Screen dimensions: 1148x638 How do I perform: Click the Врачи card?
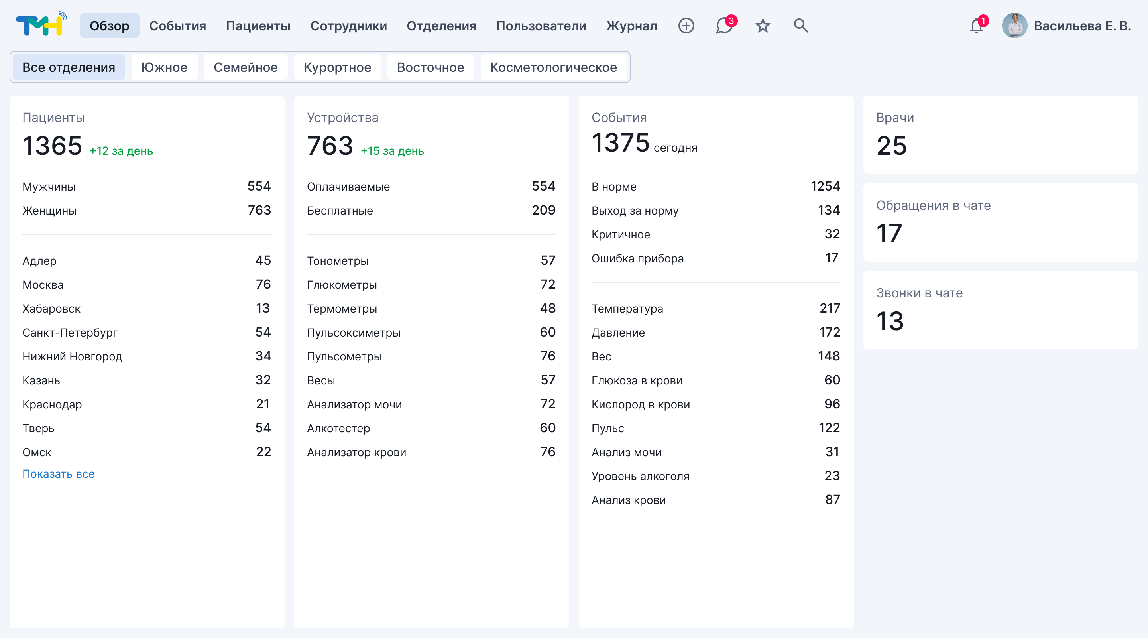coord(1001,135)
